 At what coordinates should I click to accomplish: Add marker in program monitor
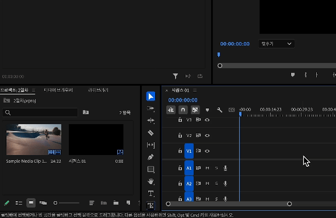coord(293,75)
